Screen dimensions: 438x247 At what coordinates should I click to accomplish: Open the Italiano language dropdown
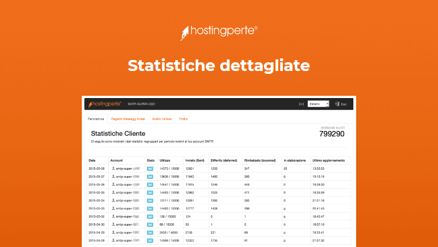tap(318, 104)
